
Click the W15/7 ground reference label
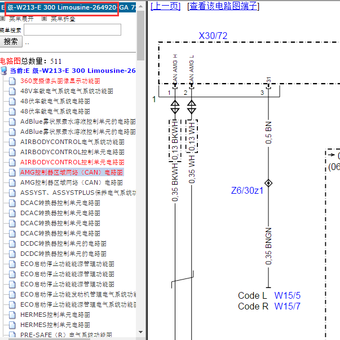pos(288,306)
